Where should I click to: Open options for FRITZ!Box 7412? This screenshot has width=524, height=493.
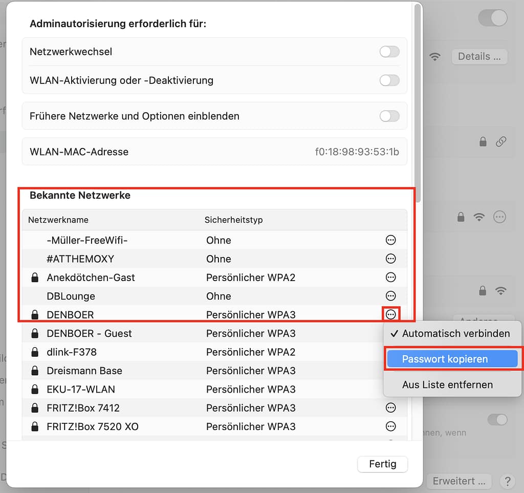pyautogui.click(x=390, y=408)
